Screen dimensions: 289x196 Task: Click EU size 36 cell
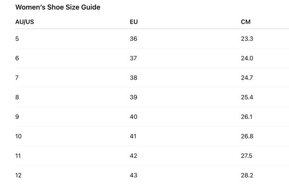[x=133, y=39]
